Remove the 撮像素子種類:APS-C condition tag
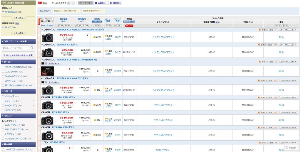 pyautogui.click(x=103, y=11)
